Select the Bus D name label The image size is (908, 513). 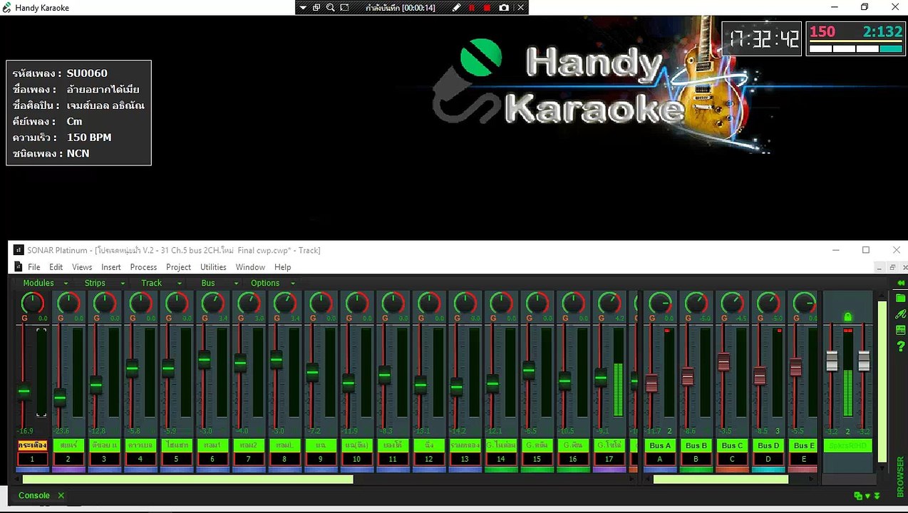(x=768, y=445)
